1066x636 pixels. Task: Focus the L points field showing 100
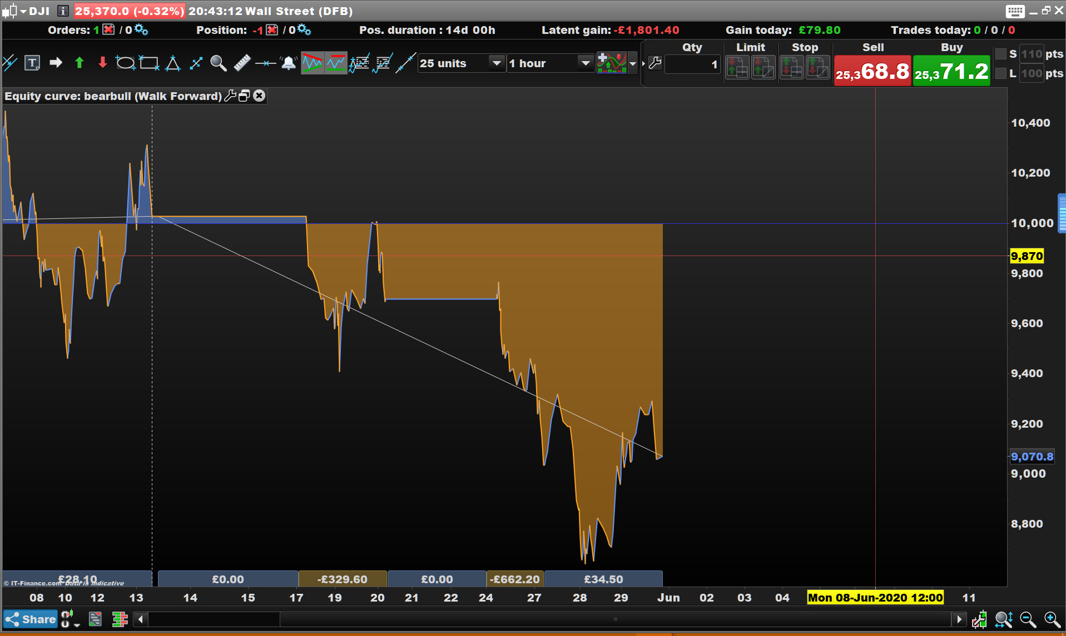[1032, 73]
